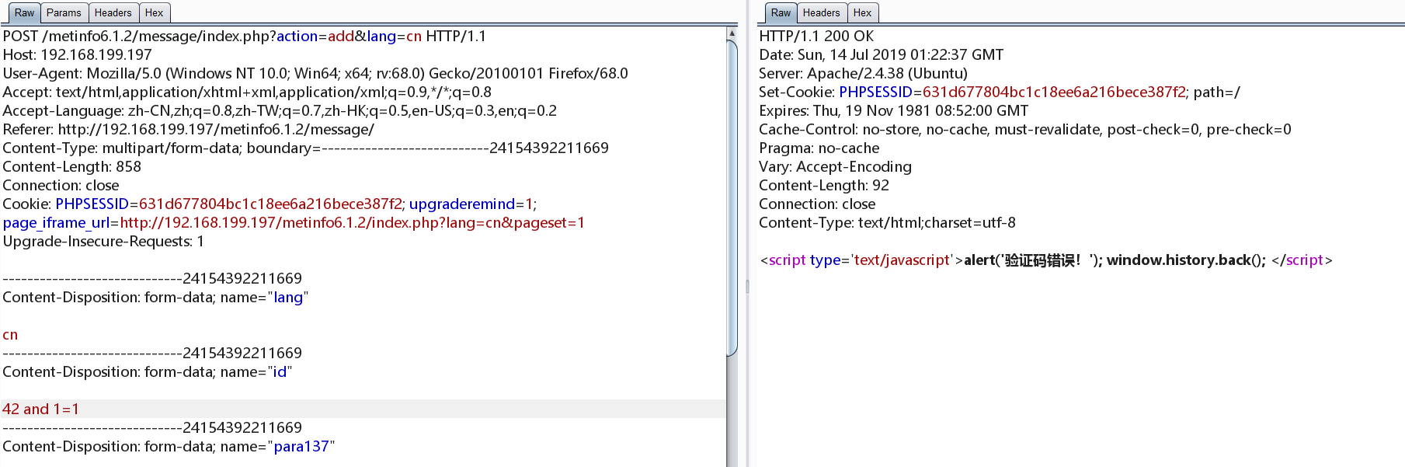Click the 'Date: Sun, 14 Jul 2019' response header
Screen dimensions: 1405x467
point(882,55)
